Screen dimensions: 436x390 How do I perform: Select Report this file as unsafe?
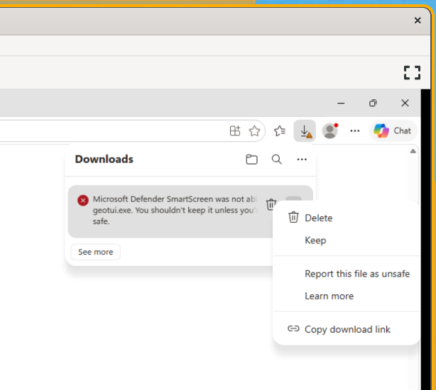pyautogui.click(x=347, y=274)
